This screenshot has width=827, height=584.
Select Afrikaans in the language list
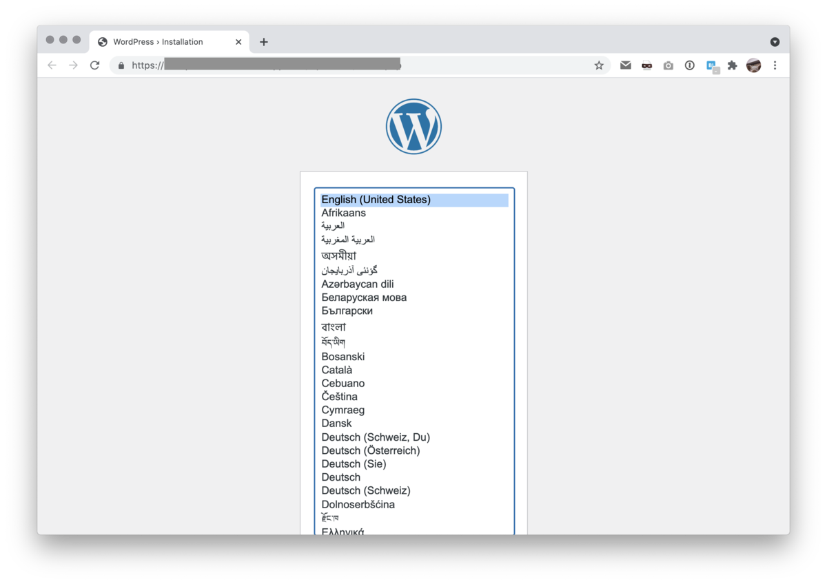[414, 213]
